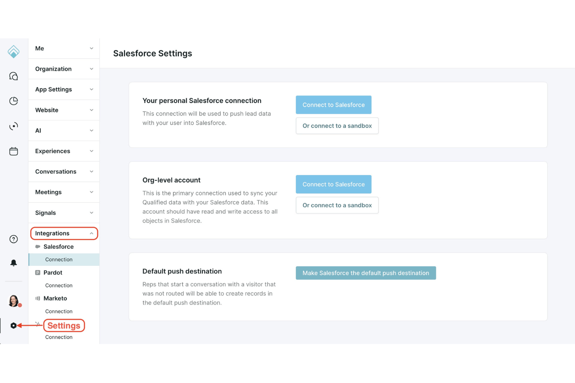Make Salesforce the default push destination
Viewport: 575px width, 383px height.
coord(366,273)
